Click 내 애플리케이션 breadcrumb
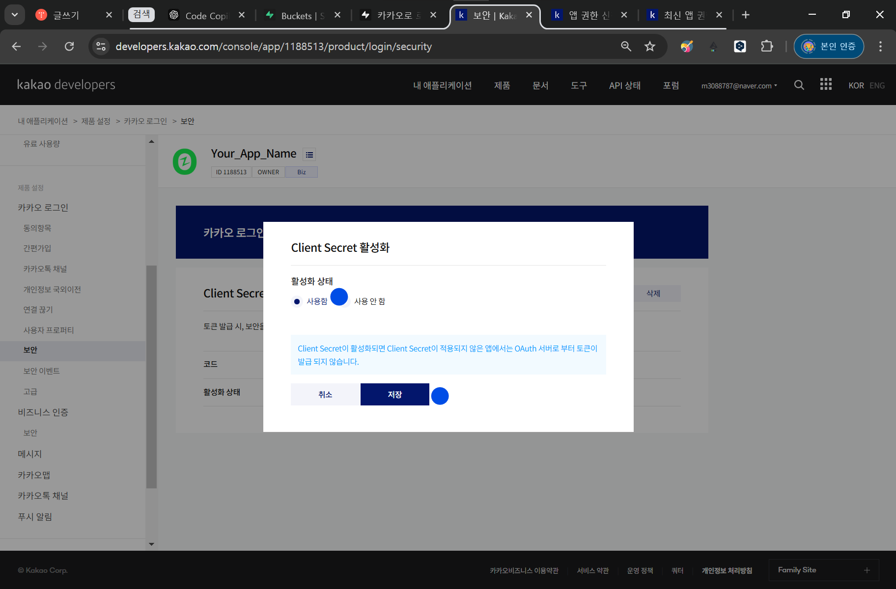 [43, 121]
